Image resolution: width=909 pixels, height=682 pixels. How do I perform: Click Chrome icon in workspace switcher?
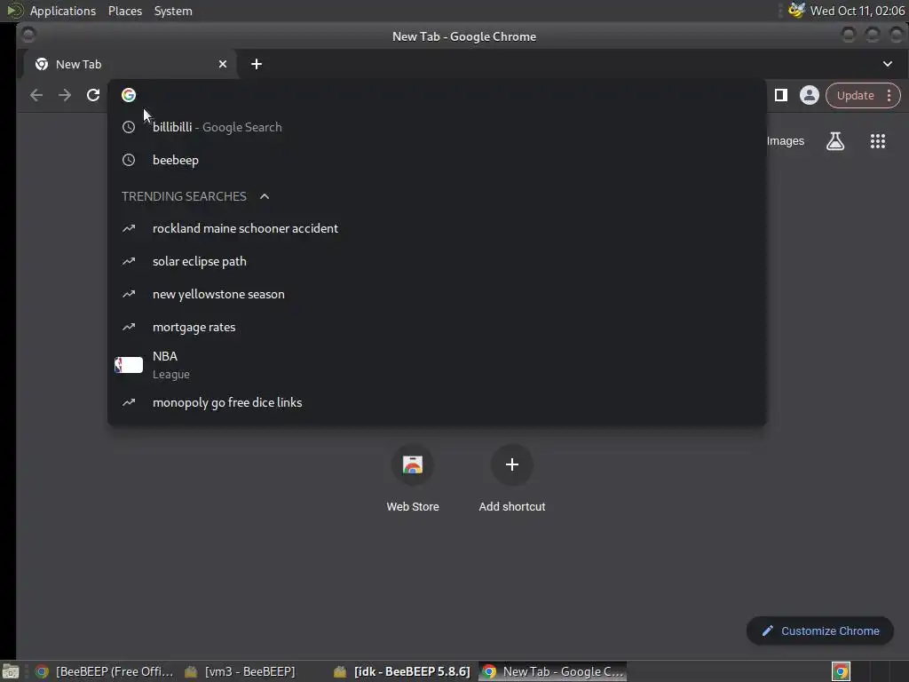pos(841,671)
